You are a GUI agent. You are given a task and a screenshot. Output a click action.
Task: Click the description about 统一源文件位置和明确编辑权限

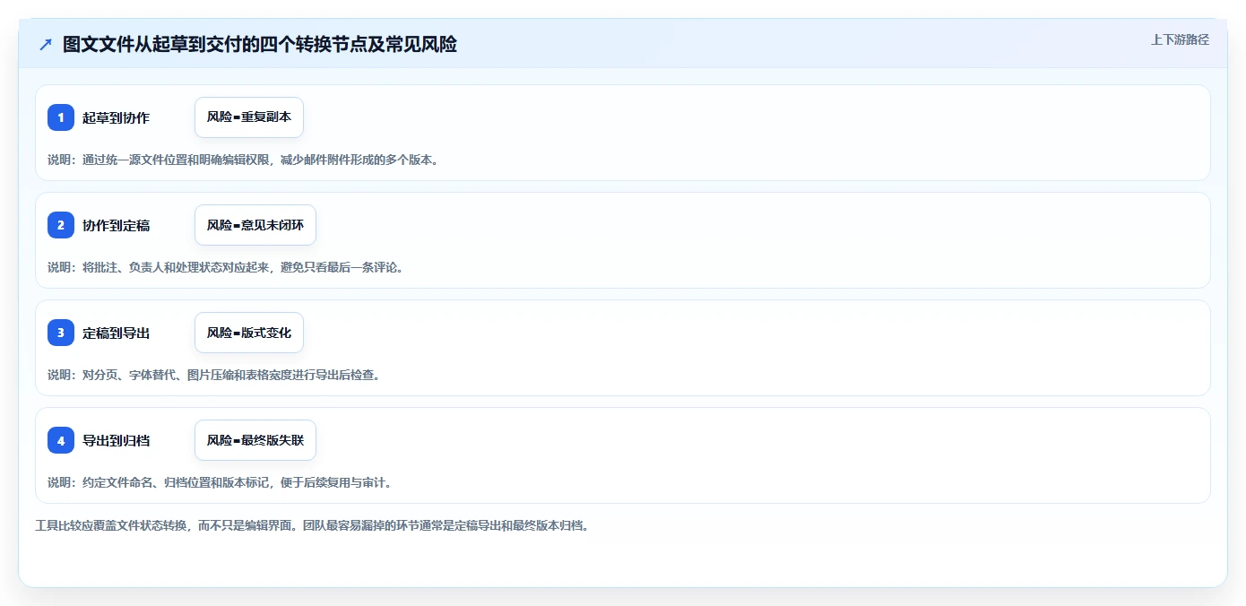pos(243,160)
